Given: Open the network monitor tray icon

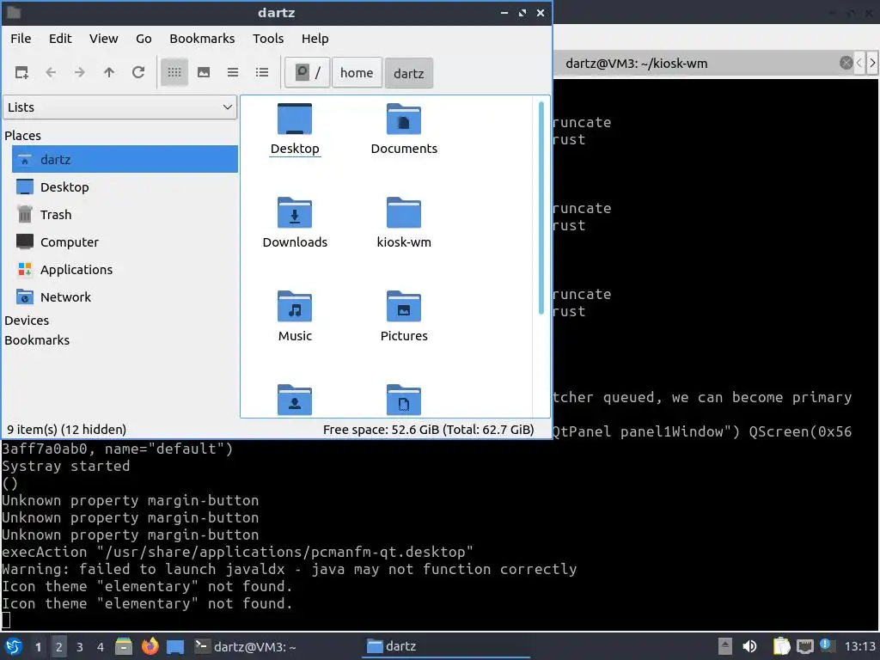Looking at the screenshot, I should point(805,646).
